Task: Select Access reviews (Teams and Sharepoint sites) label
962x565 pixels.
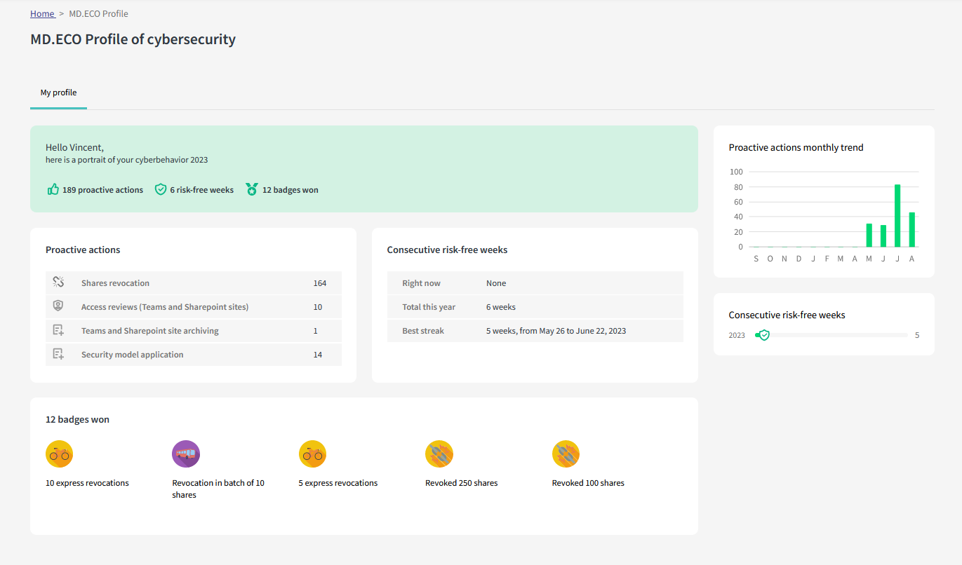Action: click(165, 307)
